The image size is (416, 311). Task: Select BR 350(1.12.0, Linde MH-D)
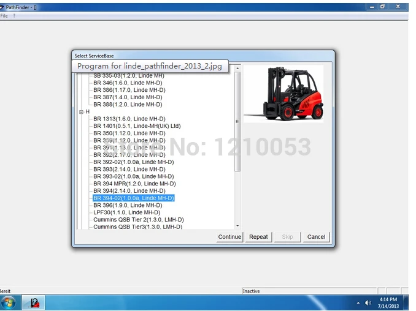(x=129, y=133)
